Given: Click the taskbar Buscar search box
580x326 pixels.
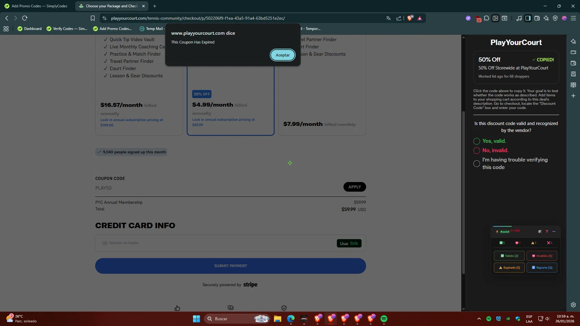Looking at the screenshot, I should [237, 319].
